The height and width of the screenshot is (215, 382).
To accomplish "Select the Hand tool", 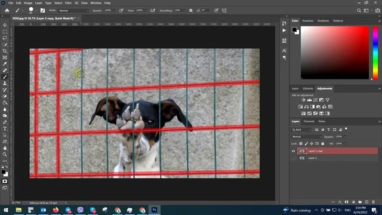I will (5, 148).
